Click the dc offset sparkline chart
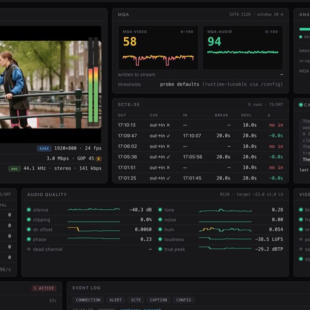This screenshot has height=310, width=310. (x=94, y=229)
